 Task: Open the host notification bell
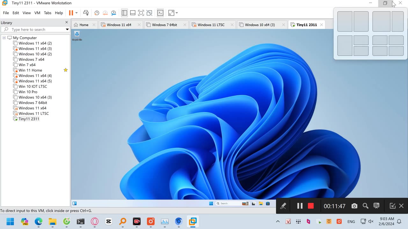tap(399, 222)
